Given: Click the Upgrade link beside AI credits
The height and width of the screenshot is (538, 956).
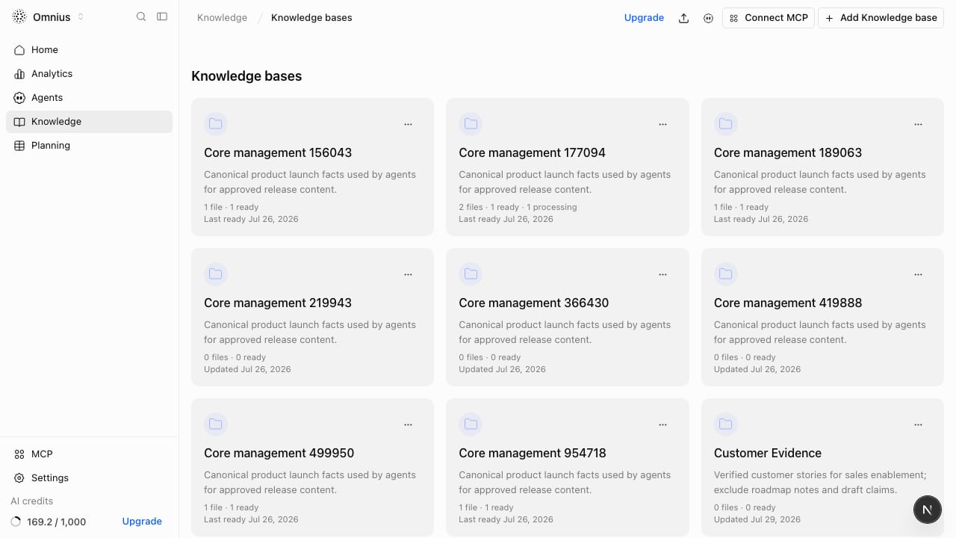Looking at the screenshot, I should [142, 522].
